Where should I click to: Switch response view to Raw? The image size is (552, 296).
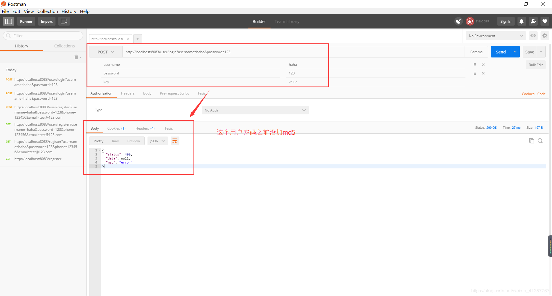pos(115,141)
